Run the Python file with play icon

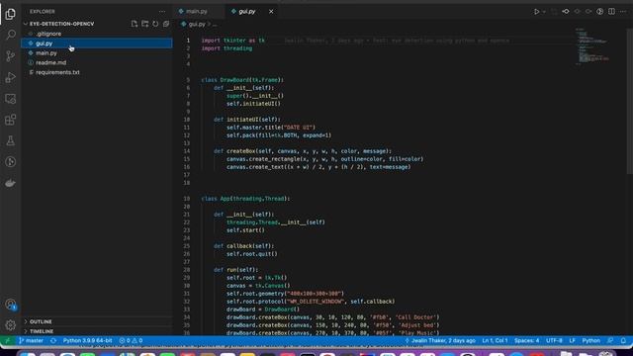[x=536, y=12]
